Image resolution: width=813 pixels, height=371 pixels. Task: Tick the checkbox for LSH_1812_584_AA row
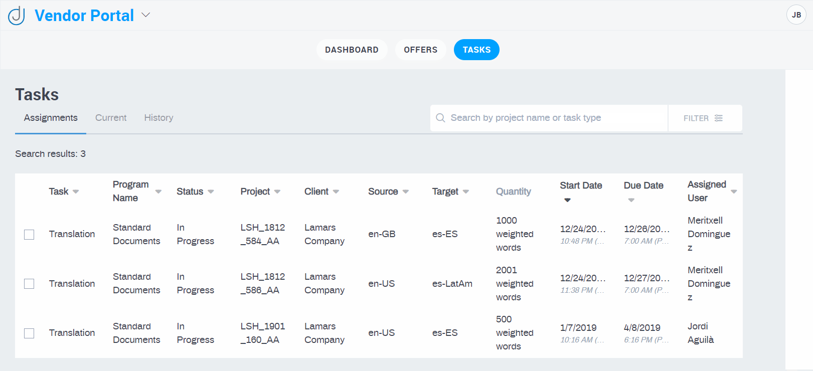29,234
